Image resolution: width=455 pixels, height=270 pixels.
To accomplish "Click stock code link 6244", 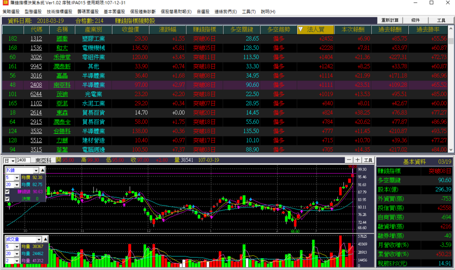I will coord(36,94).
